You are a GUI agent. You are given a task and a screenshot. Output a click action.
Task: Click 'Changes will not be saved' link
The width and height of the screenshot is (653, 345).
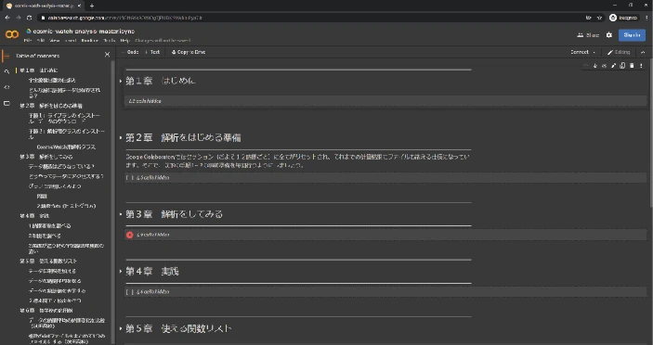tap(163, 41)
